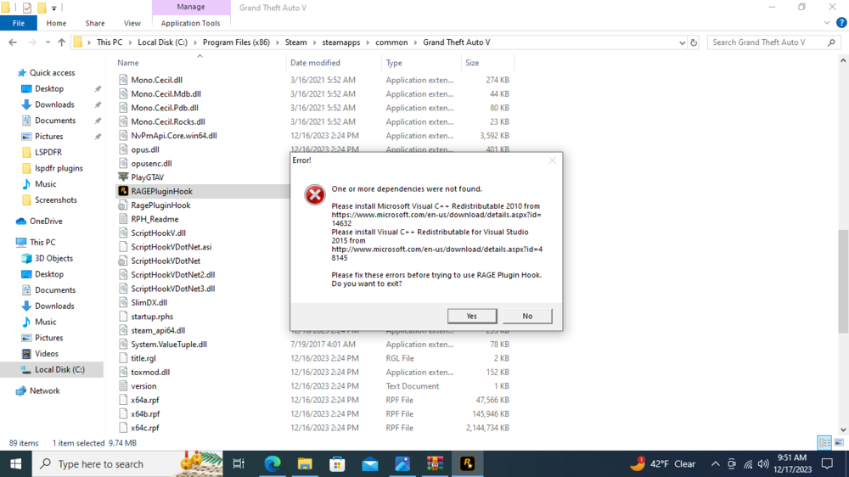Screen dimensions: 849x477
Task: Click the Wi-Fi network tray icon
Action: tap(748, 464)
